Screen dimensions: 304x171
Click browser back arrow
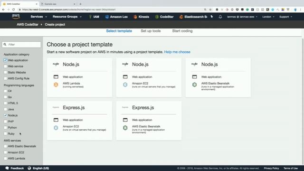[3, 9]
